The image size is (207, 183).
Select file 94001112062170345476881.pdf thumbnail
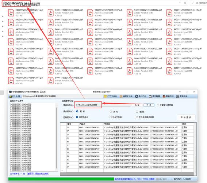click(x=11, y=81)
